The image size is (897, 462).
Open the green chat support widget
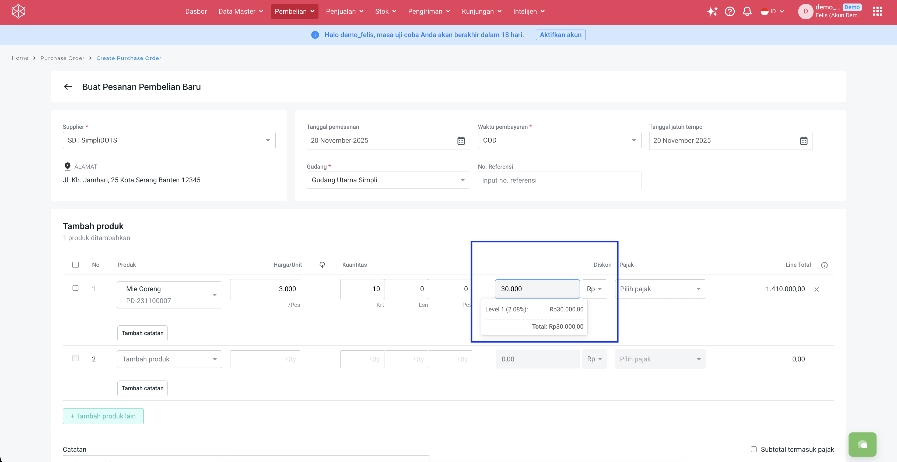pyautogui.click(x=862, y=444)
